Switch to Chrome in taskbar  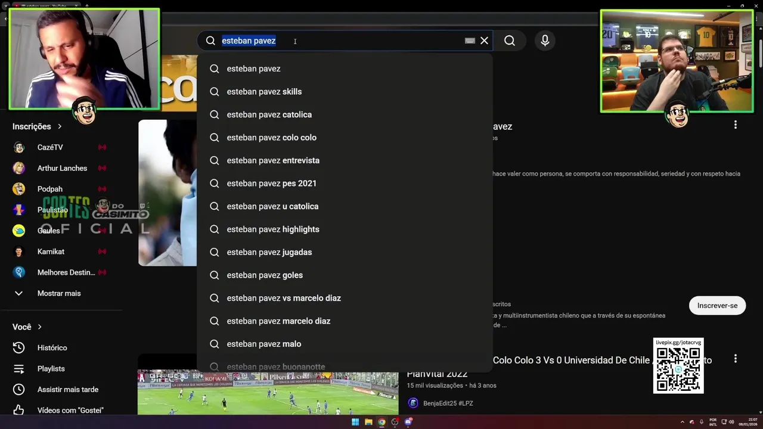point(381,422)
